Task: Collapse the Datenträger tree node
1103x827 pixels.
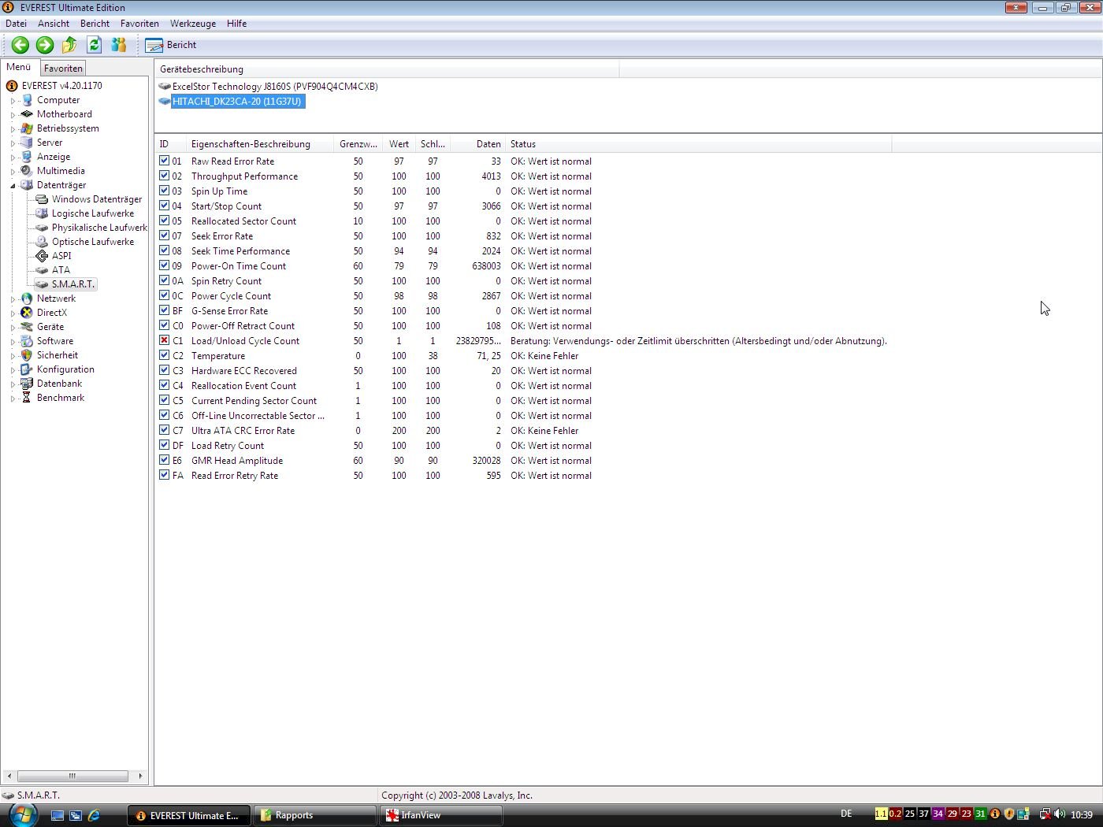Action: [13, 186]
